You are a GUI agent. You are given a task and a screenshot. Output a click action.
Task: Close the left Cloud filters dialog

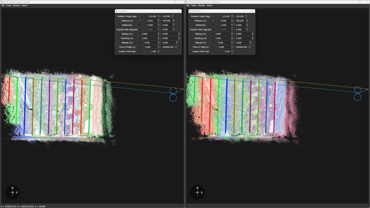178,11
